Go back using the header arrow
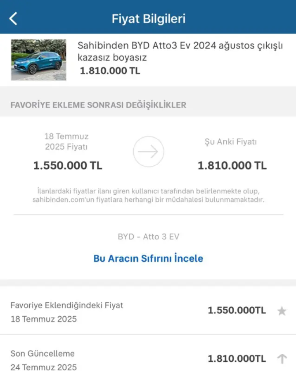The image size is (296, 377). point(14,19)
